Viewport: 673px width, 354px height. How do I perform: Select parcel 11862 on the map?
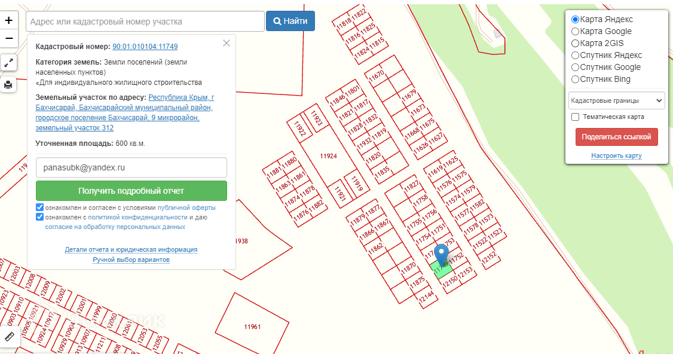376,248
